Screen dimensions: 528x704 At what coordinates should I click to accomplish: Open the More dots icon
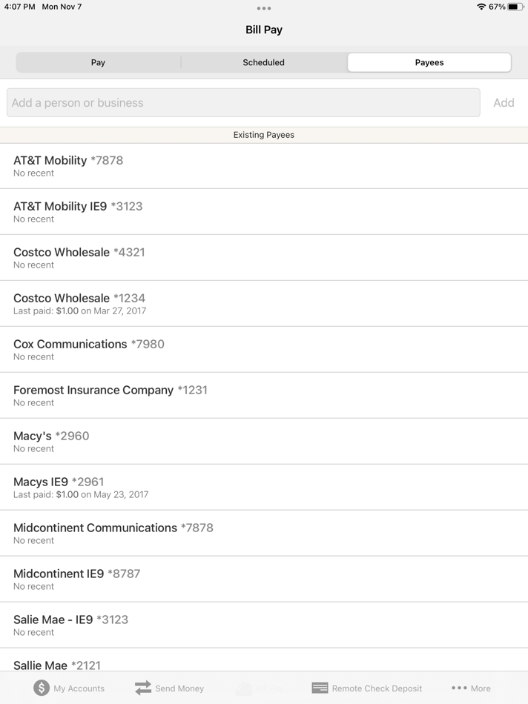tap(459, 688)
